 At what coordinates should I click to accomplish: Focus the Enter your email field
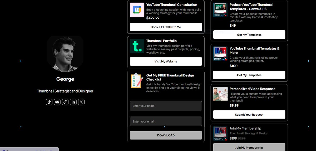pos(166,121)
